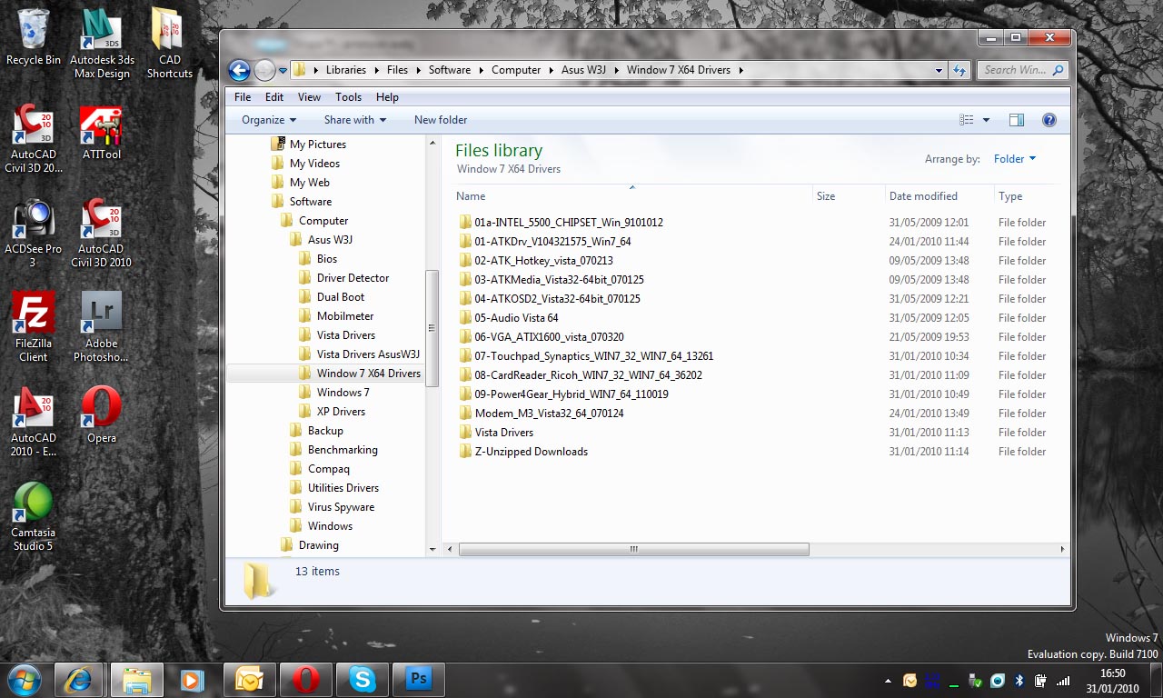Click the Bluetooth tray icon
1163x698 pixels.
click(x=1019, y=680)
